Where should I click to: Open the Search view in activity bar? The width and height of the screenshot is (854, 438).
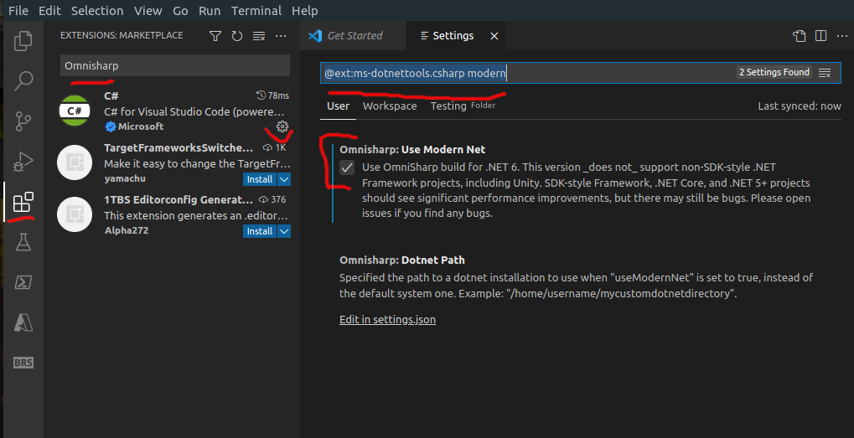tap(23, 81)
